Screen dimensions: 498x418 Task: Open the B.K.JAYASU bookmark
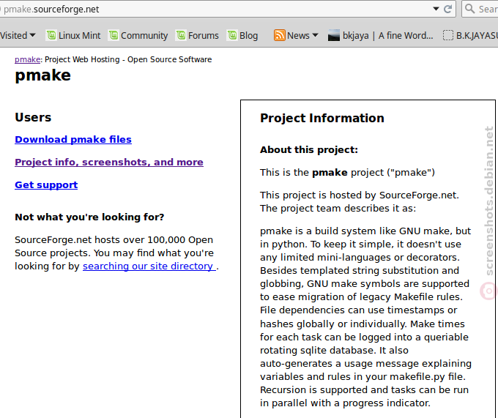[x=471, y=35]
